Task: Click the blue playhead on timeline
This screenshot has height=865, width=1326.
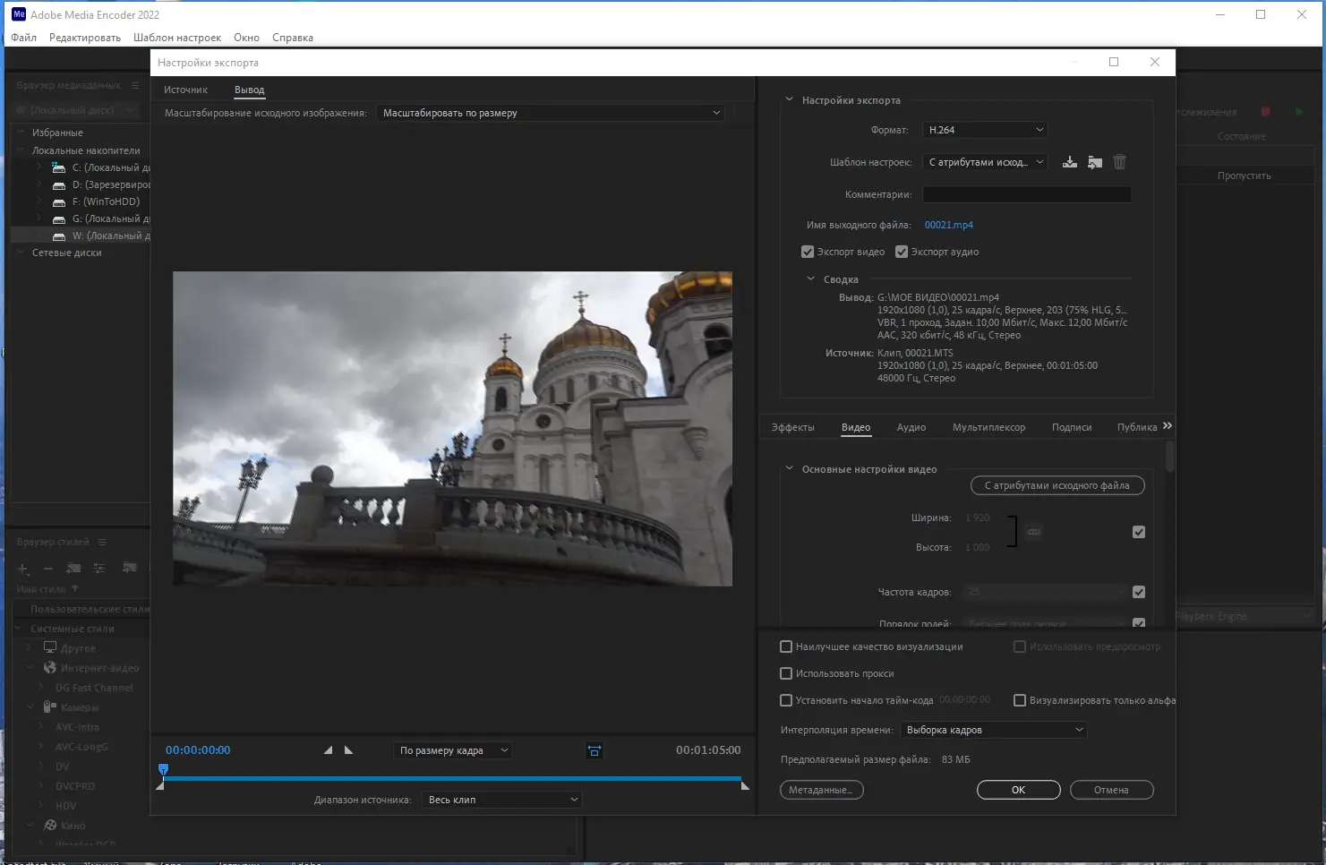Action: (163, 769)
